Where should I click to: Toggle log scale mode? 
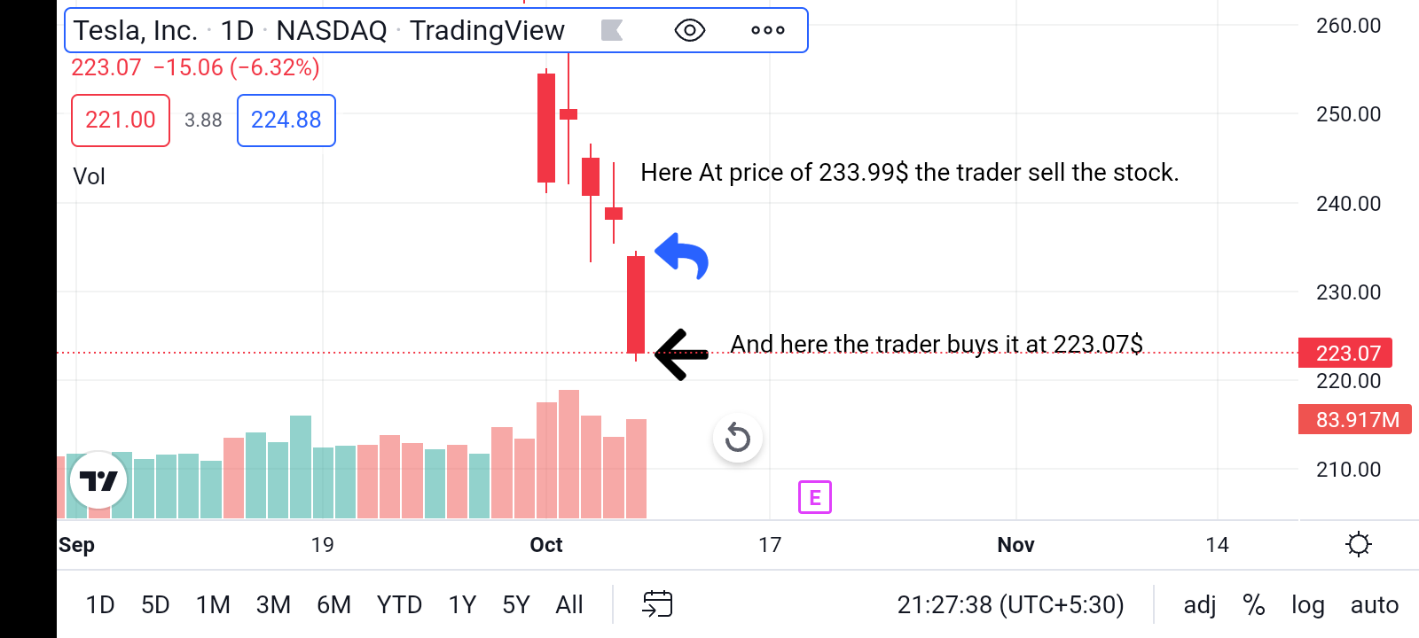[x=1307, y=605]
